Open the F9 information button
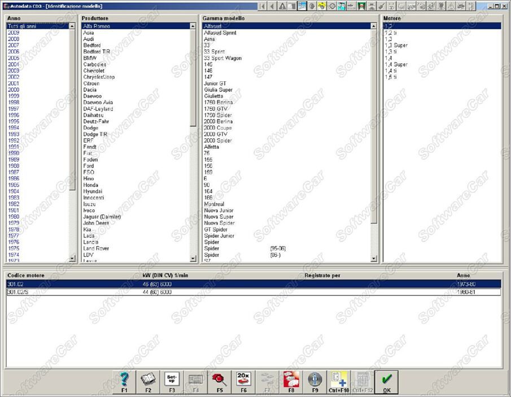Screen dimensions: 511x397 (x=315, y=382)
